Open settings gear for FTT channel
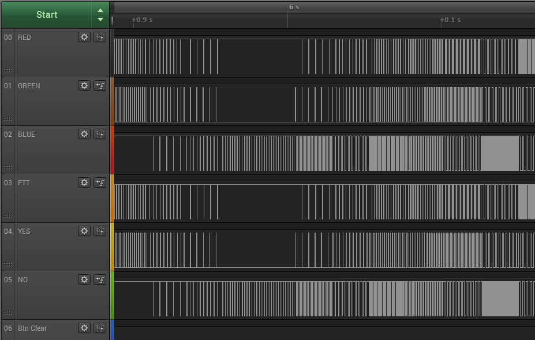The image size is (535, 340). click(x=84, y=182)
